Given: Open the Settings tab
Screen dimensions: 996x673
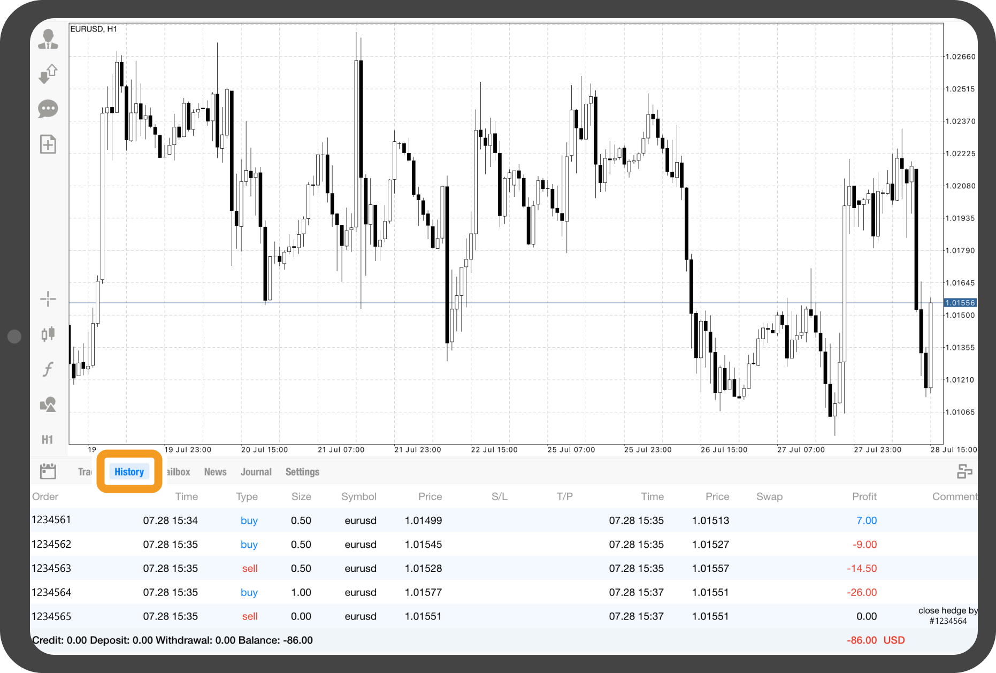Looking at the screenshot, I should click(302, 472).
